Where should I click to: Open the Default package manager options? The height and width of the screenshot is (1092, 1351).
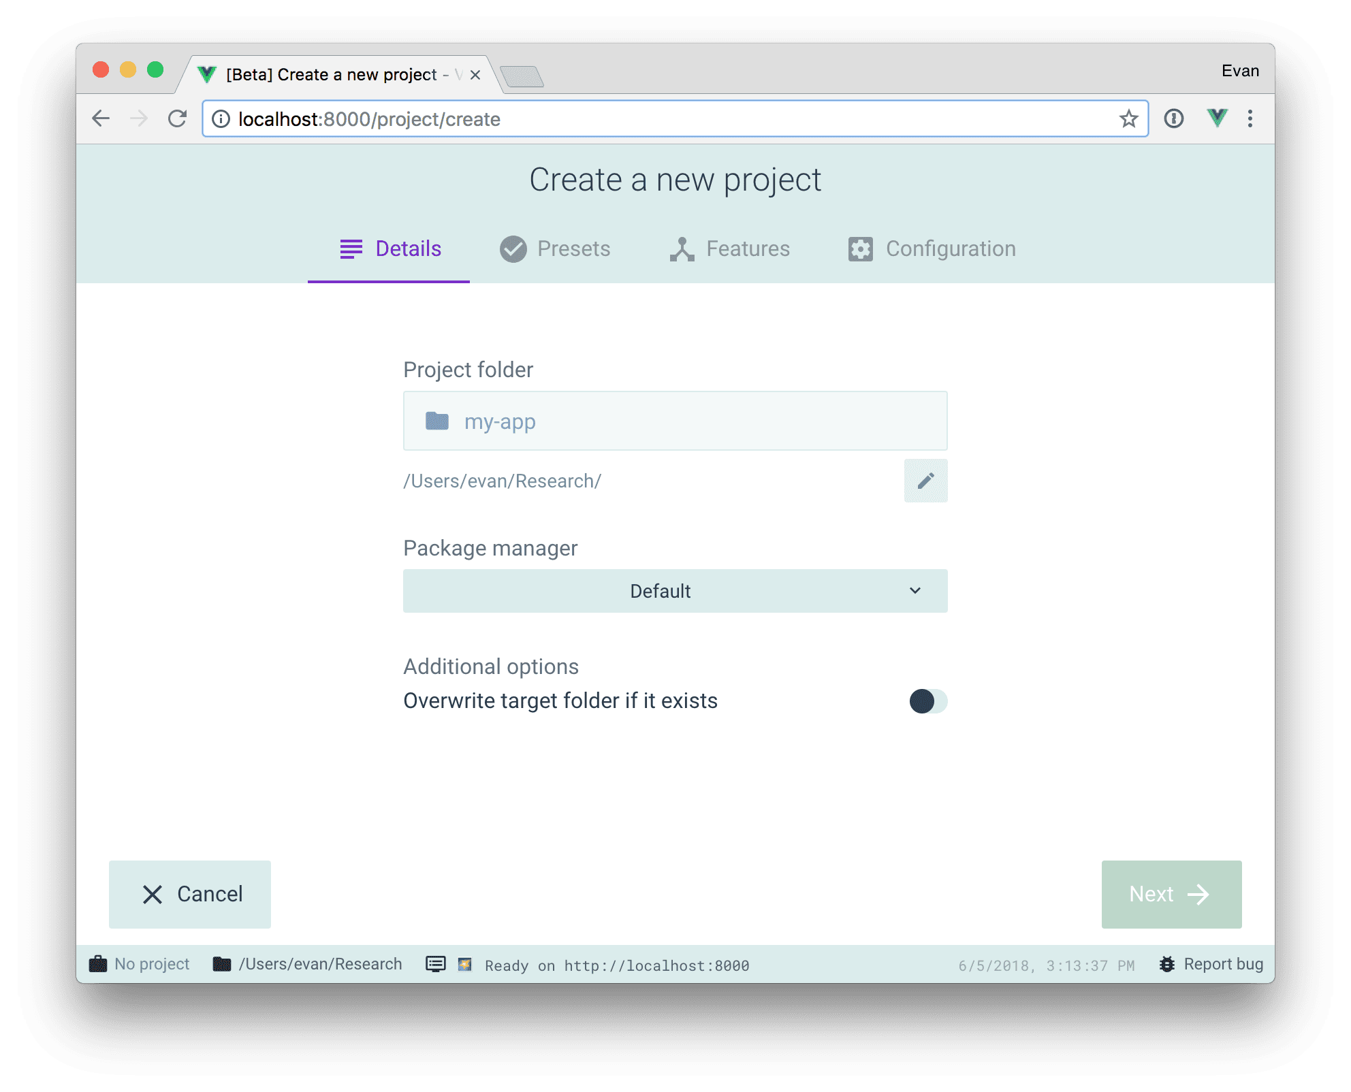pyautogui.click(x=675, y=592)
